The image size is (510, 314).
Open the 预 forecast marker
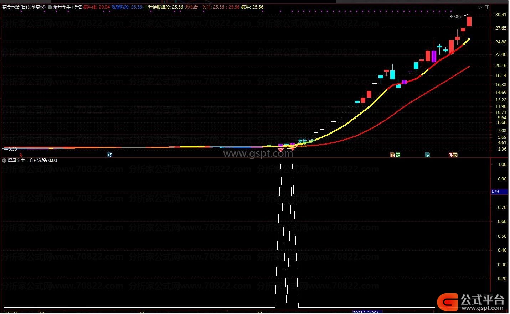392,155
